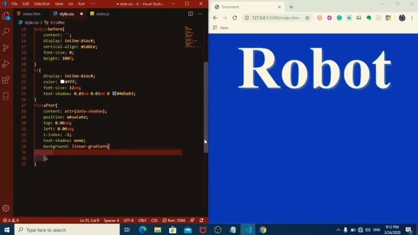Open the Edit menu

click(25, 4)
